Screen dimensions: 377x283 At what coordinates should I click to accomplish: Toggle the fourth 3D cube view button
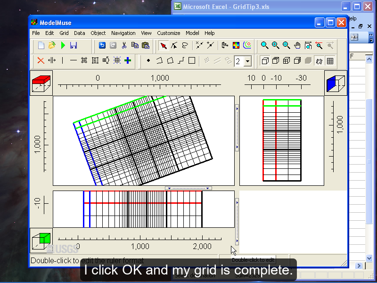pyautogui.click(x=297, y=61)
